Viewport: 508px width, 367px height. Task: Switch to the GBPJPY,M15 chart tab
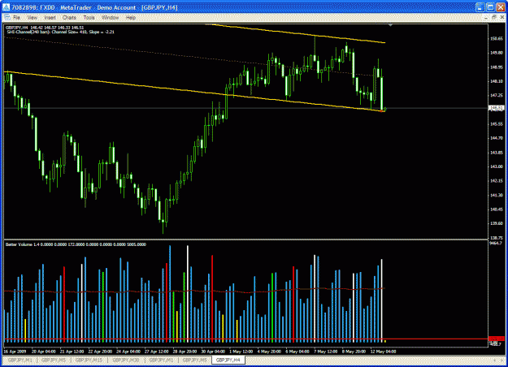click(89, 360)
